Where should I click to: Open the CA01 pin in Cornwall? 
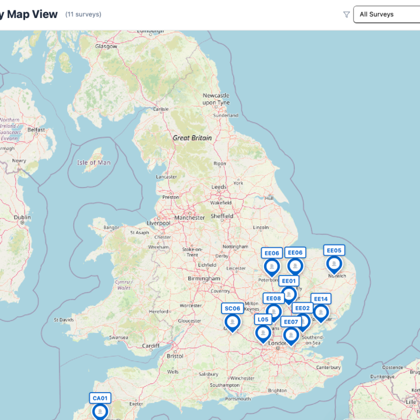click(100, 411)
